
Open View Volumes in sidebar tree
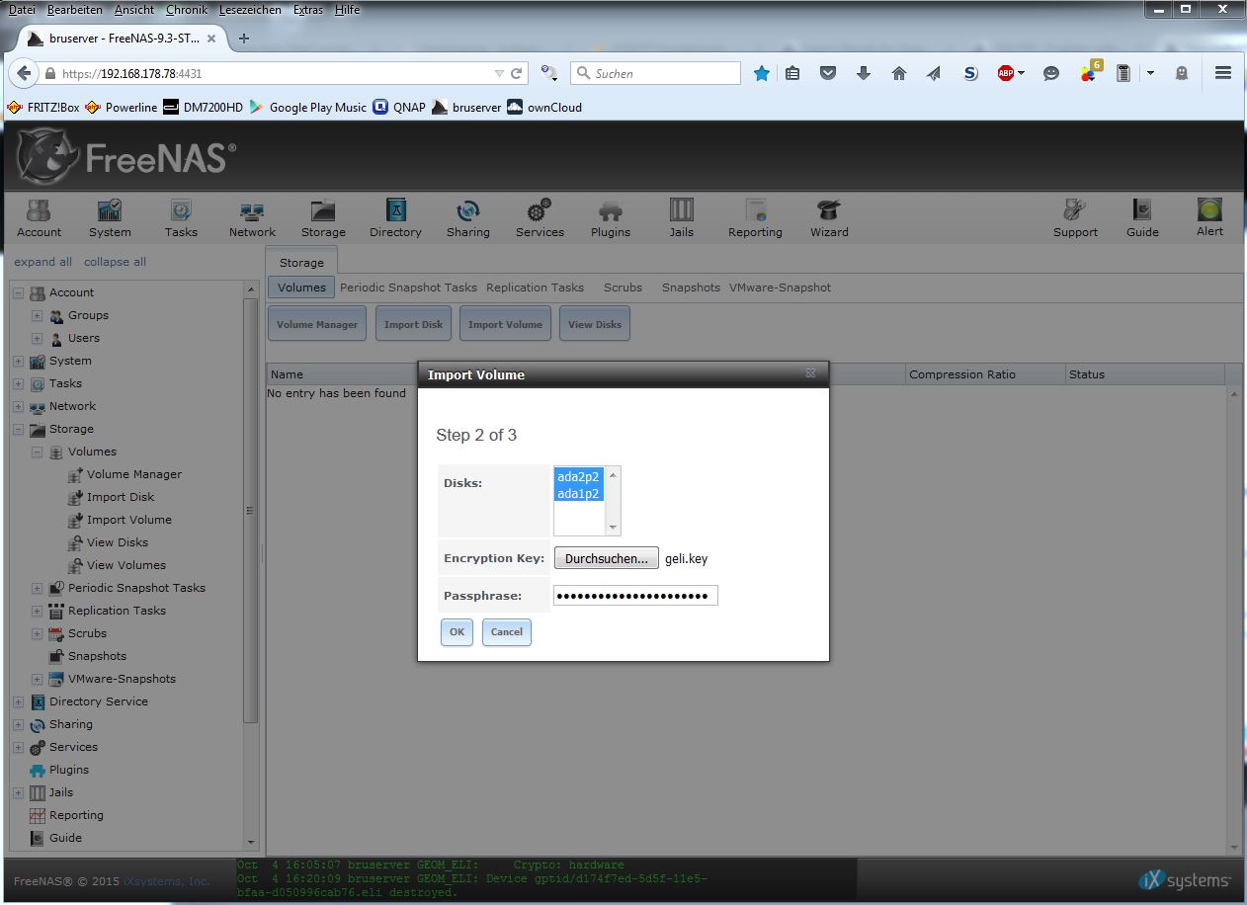pyautogui.click(x=125, y=565)
